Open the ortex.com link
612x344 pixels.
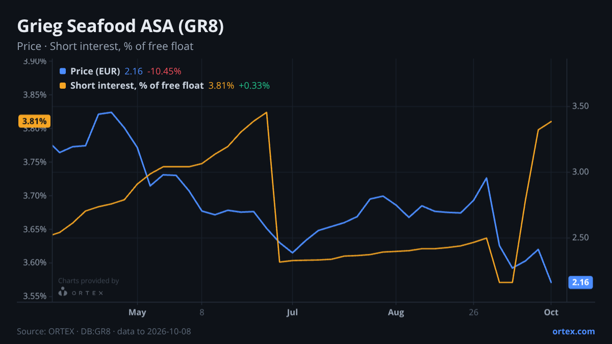pyautogui.click(x=574, y=331)
